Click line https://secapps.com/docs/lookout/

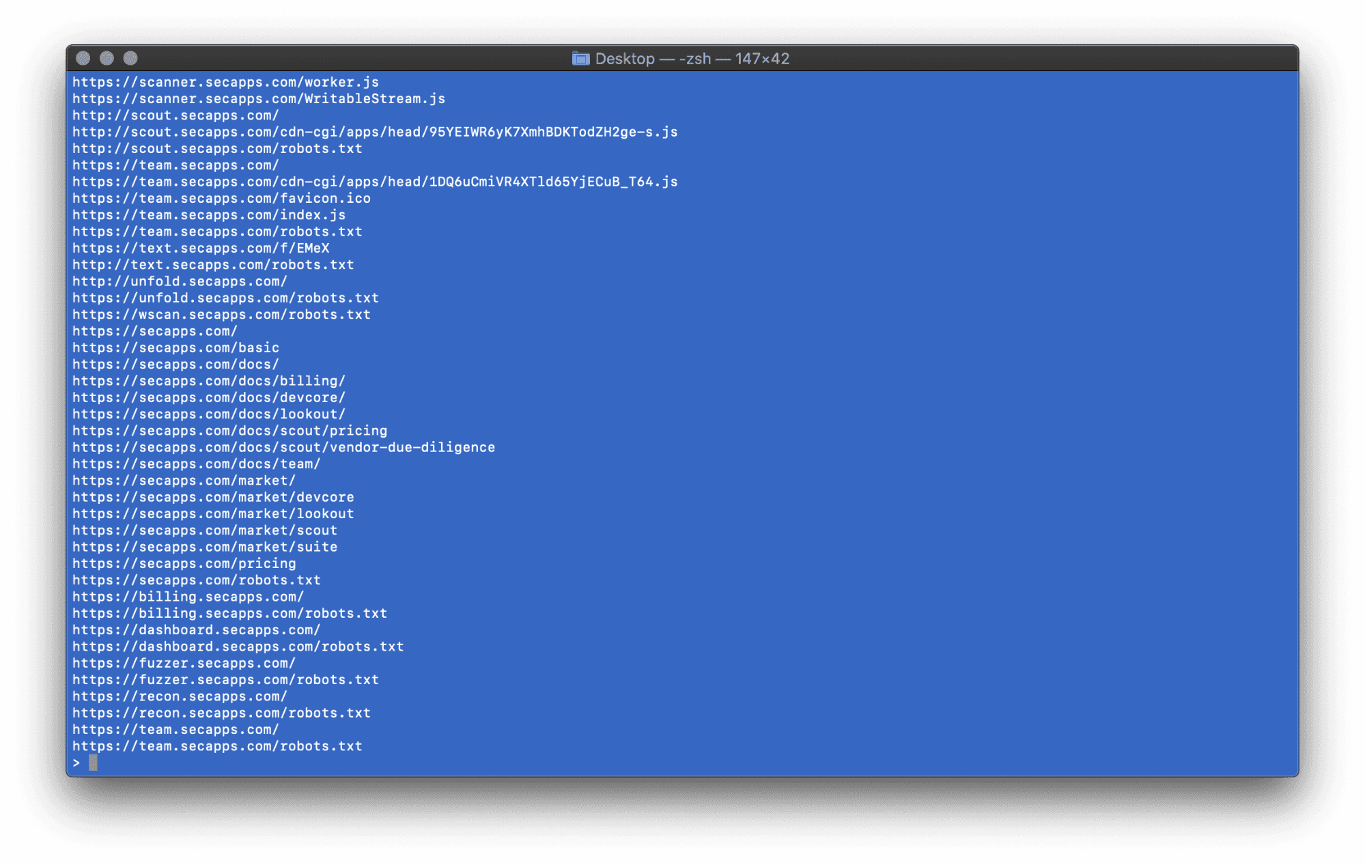(209, 414)
